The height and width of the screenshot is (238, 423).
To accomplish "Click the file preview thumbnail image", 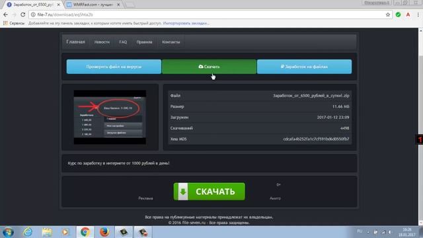I will click(110, 117).
